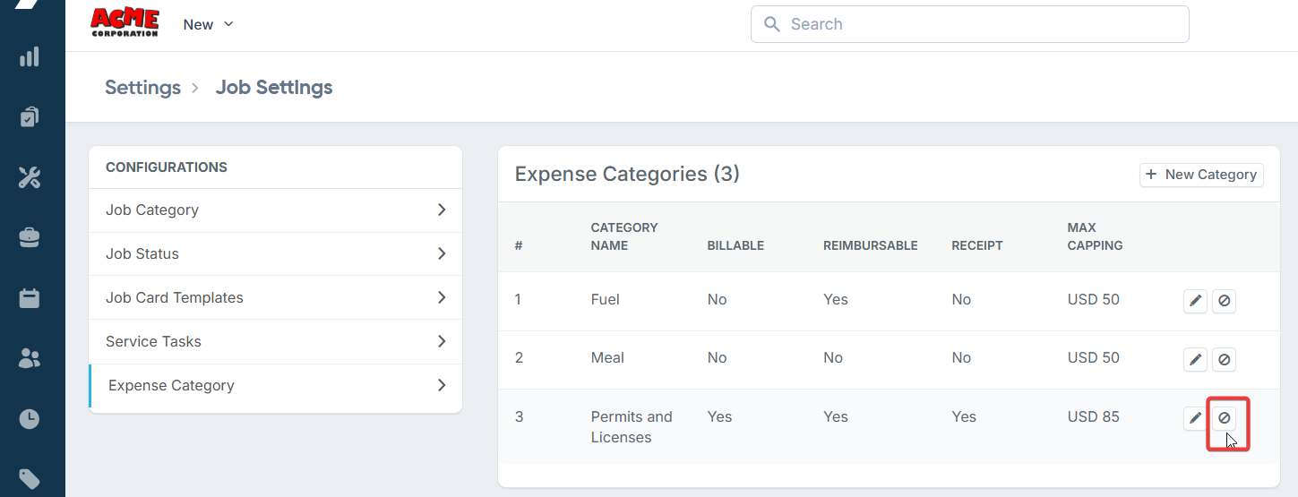This screenshot has width=1298, height=497.
Task: Click the clipboard checklist sidebar icon
Action: [30, 117]
